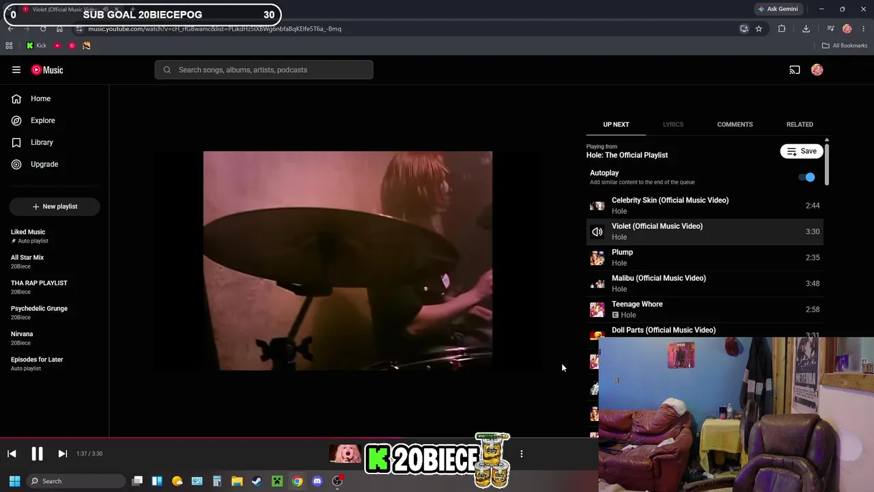Open the YouTube bookmark icon

coord(57,46)
